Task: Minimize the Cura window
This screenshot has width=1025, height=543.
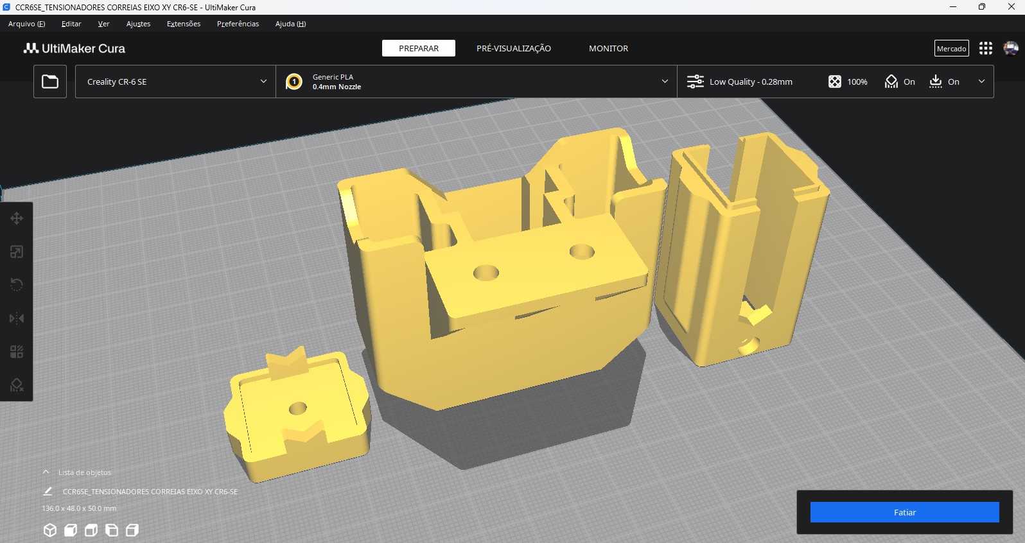Action: pyautogui.click(x=953, y=7)
